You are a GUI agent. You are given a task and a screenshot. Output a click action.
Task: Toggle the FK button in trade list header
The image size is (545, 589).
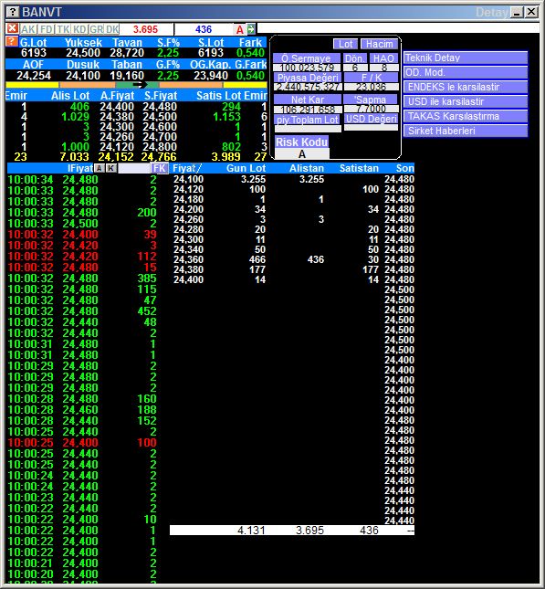pyautogui.click(x=159, y=168)
